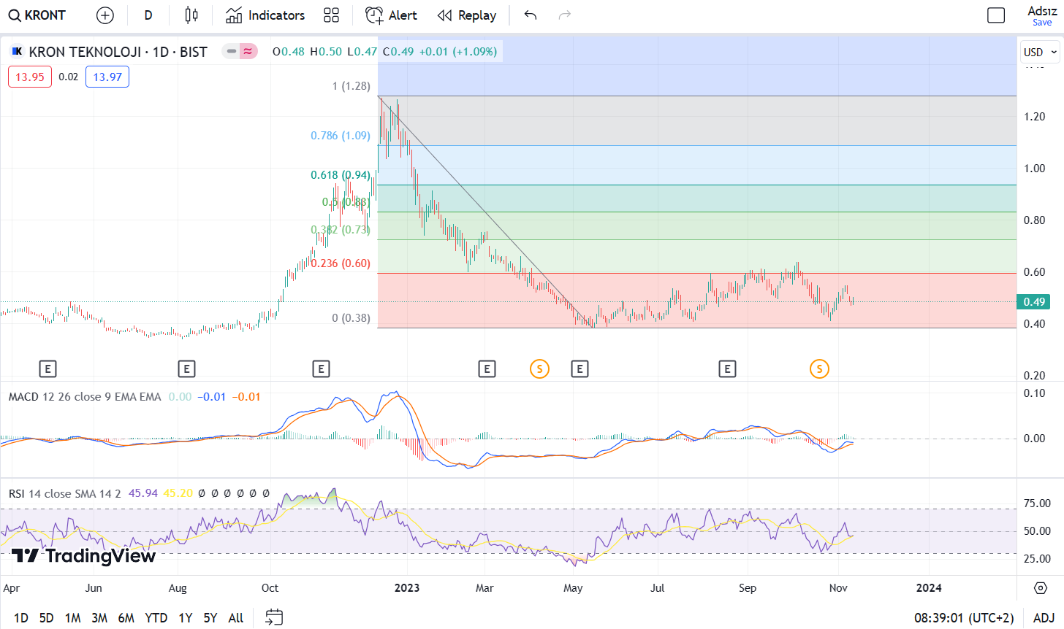
Task: Select the 1D time range
Action: click(21, 618)
